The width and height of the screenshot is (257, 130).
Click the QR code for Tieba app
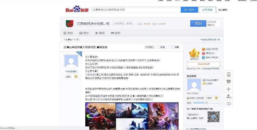point(213,117)
